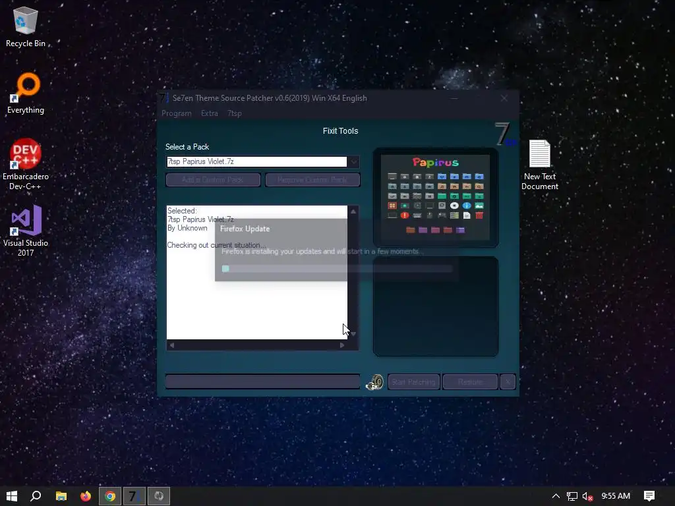Screen dimensions: 675x506
Task: Open the Recycle Bin desktop icon
Action: pos(26,26)
